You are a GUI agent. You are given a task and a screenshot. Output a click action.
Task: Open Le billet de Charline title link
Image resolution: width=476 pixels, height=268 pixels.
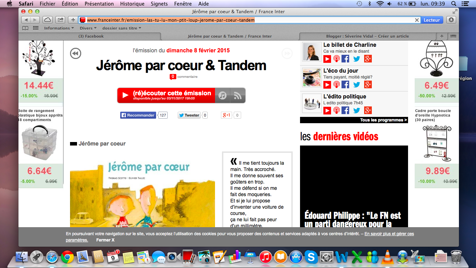pos(350,45)
